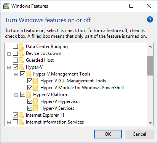Select the Guarded Host folder icon
Screen dimensions: 158x143
(x=21, y=60)
